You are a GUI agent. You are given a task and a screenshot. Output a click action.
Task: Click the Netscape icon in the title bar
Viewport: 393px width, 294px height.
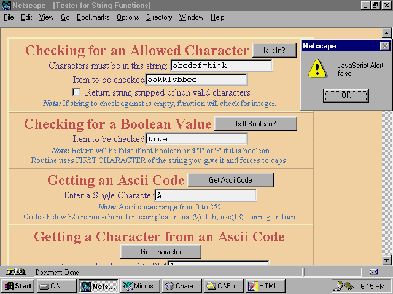point(6,6)
